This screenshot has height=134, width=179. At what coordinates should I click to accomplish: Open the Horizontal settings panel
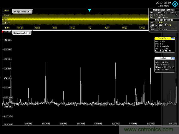coord(163,10)
